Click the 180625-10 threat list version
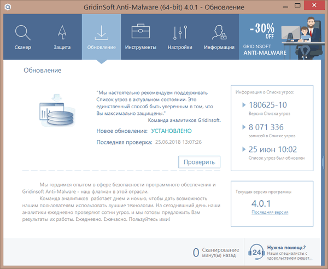Viewport: 328px width, 269px height. point(267,105)
